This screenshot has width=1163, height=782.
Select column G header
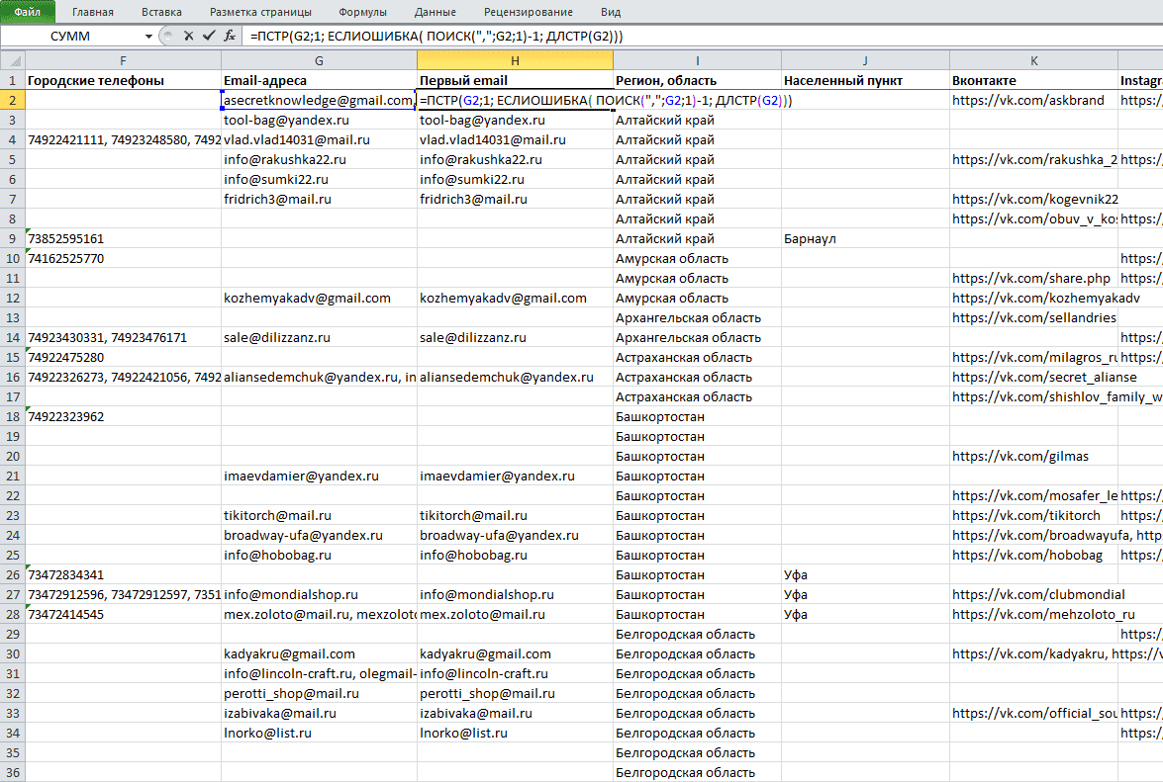point(319,60)
